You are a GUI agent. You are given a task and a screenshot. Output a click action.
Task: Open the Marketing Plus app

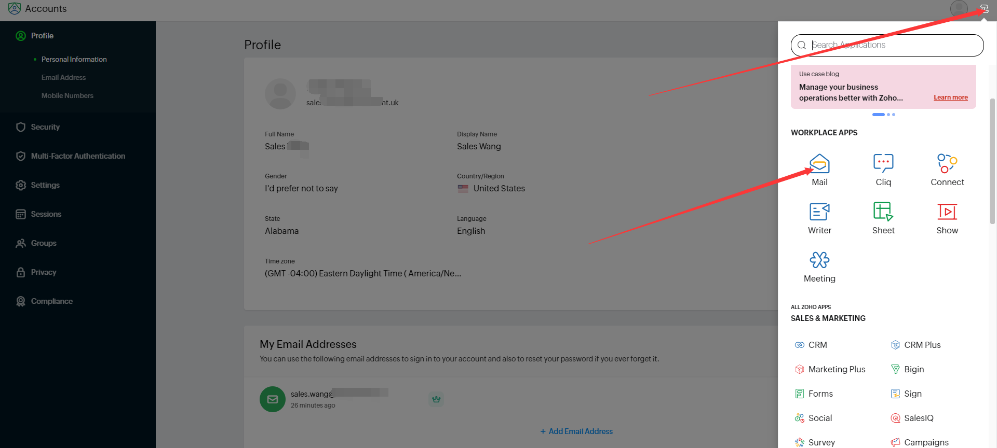[x=830, y=369]
